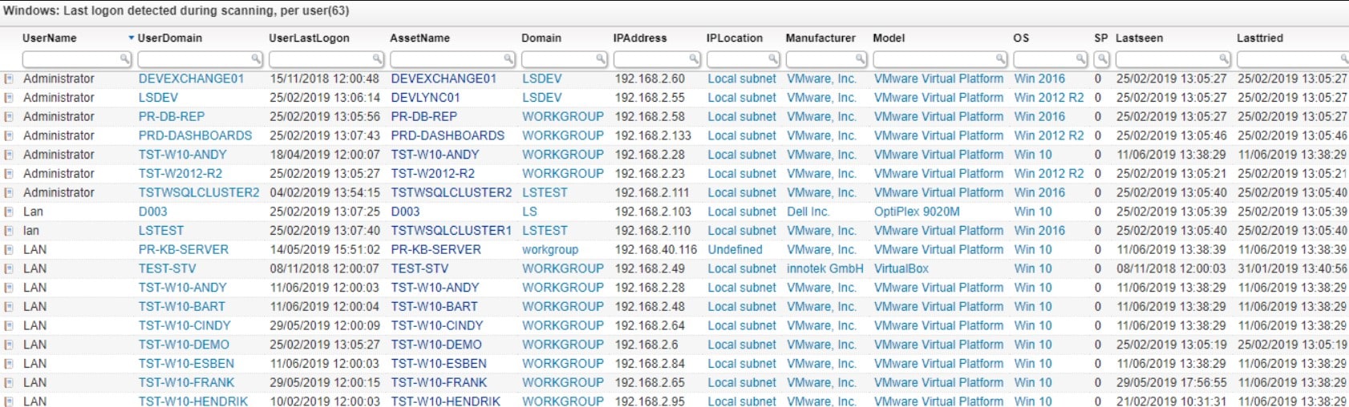Select the logon time 14/05/2019 15:51:02
Screen dimensions: 1349x407
[x=325, y=250]
